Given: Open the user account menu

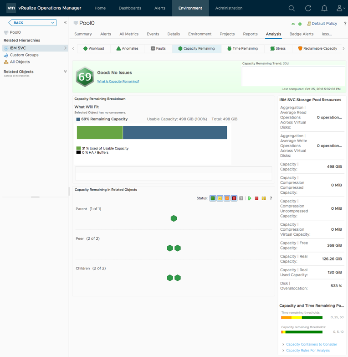Looking at the screenshot, I should 341,8.
